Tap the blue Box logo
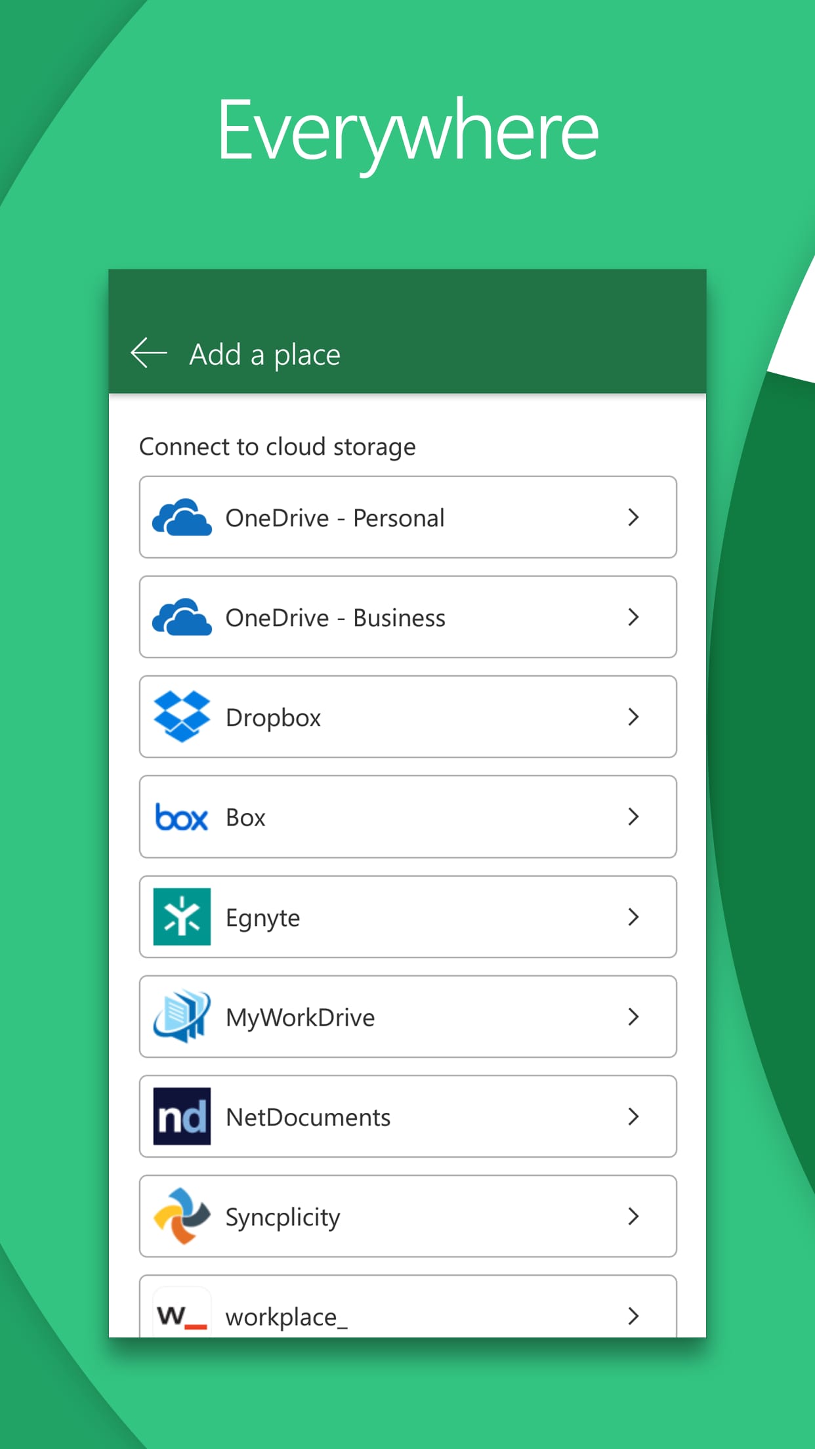The height and width of the screenshot is (1449, 815). (182, 818)
